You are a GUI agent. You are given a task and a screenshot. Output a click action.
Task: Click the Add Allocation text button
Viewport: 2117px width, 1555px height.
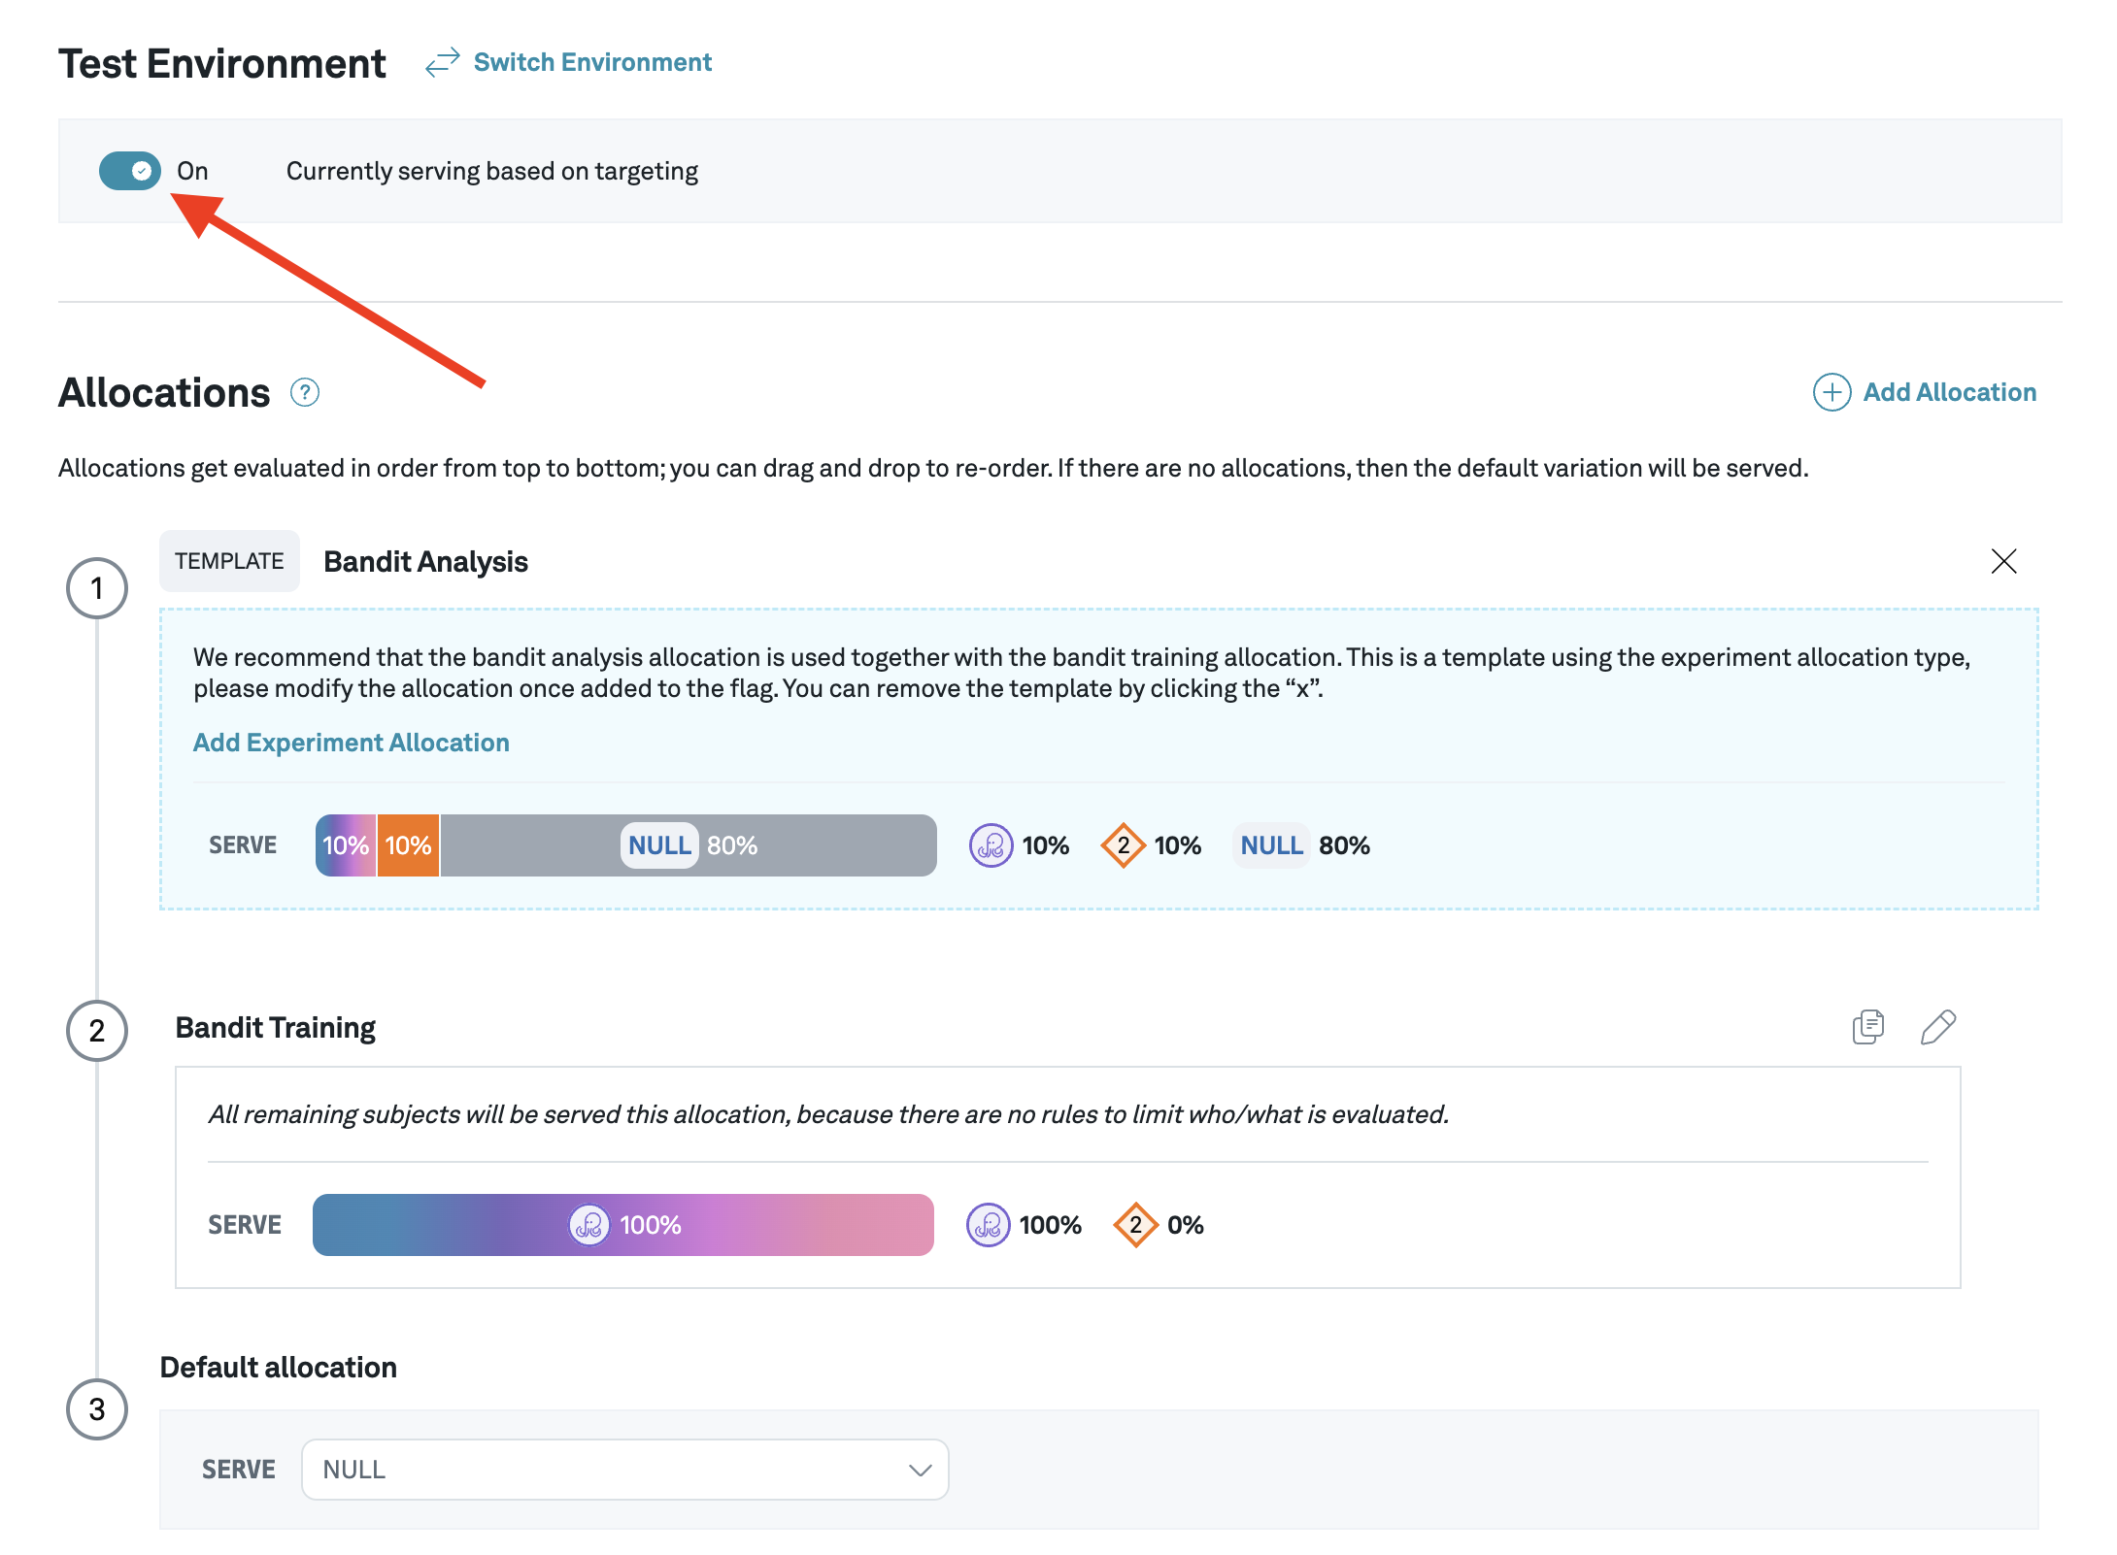pyautogui.click(x=1949, y=393)
